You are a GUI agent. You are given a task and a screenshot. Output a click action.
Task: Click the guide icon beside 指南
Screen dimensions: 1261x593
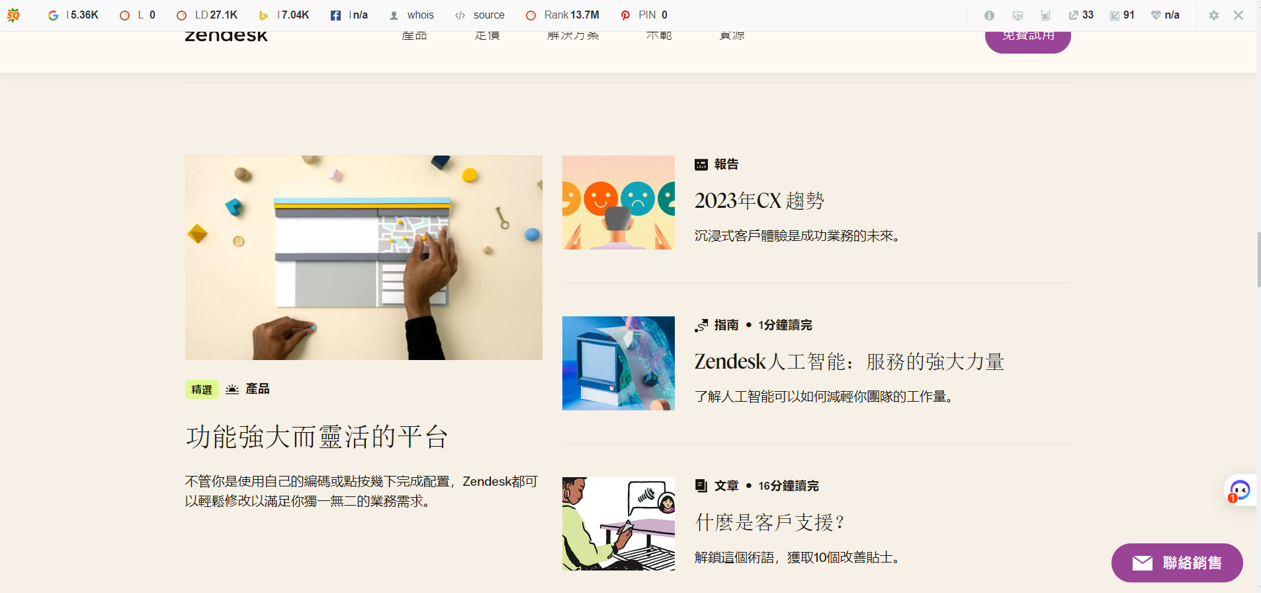point(701,326)
